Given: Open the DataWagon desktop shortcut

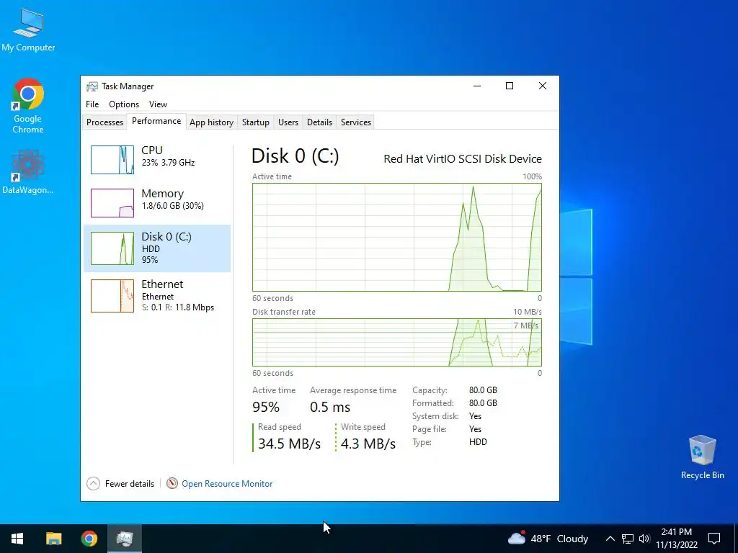Looking at the screenshot, I should click(28, 171).
